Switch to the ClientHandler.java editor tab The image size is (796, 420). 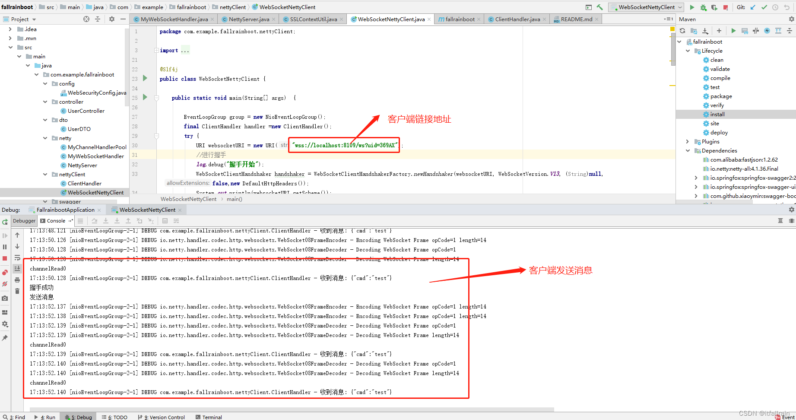click(x=517, y=19)
